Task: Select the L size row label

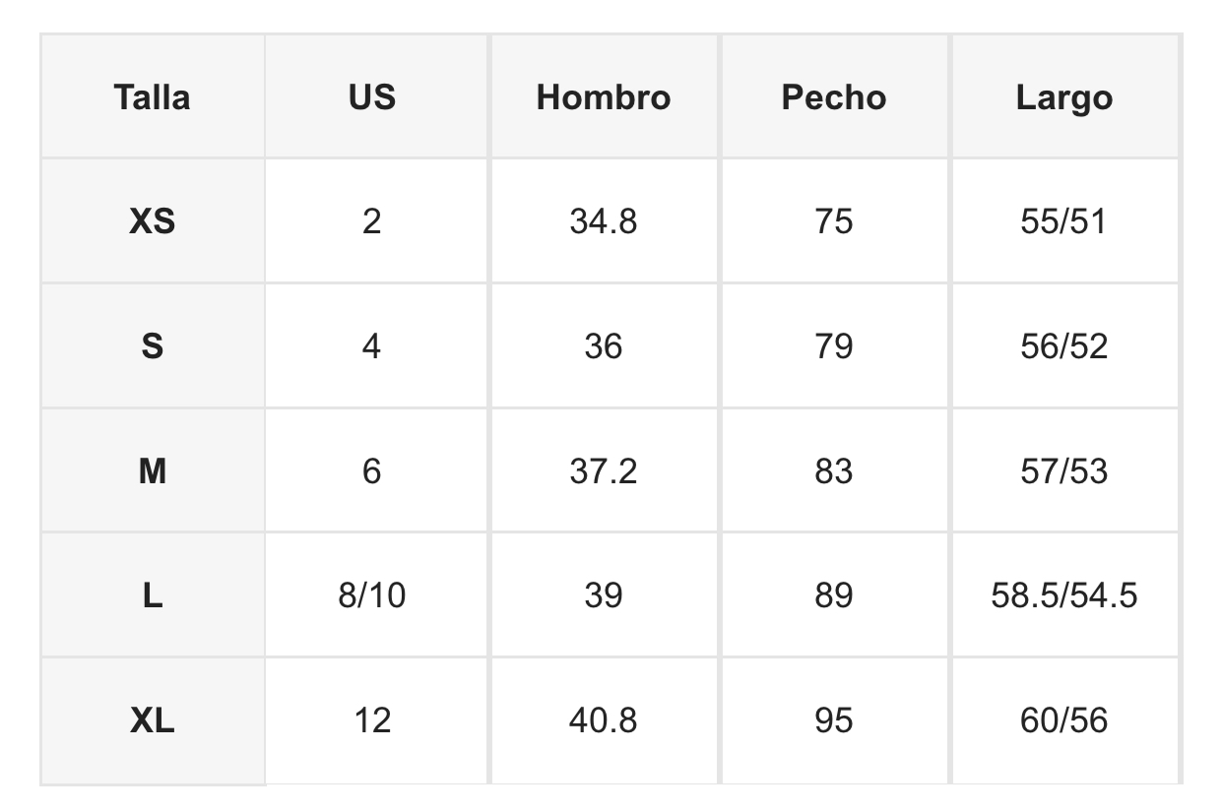Action: 152,595
